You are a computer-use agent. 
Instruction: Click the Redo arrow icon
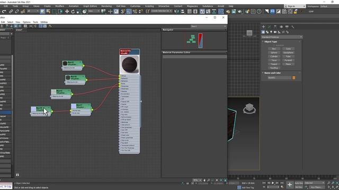(x=4, y=12)
